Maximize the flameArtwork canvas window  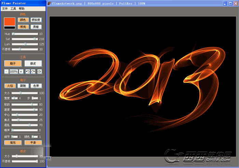(230, 3)
